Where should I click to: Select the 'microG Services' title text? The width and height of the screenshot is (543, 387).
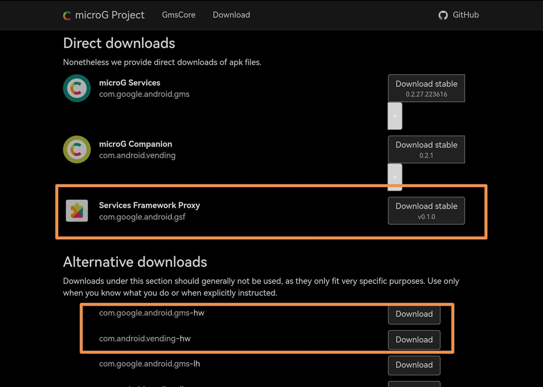pyautogui.click(x=130, y=83)
